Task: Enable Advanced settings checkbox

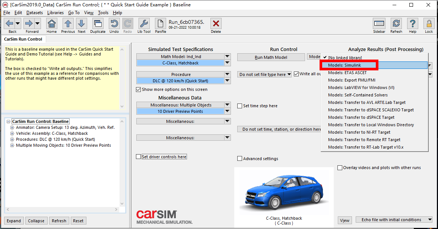Action: (x=240, y=159)
